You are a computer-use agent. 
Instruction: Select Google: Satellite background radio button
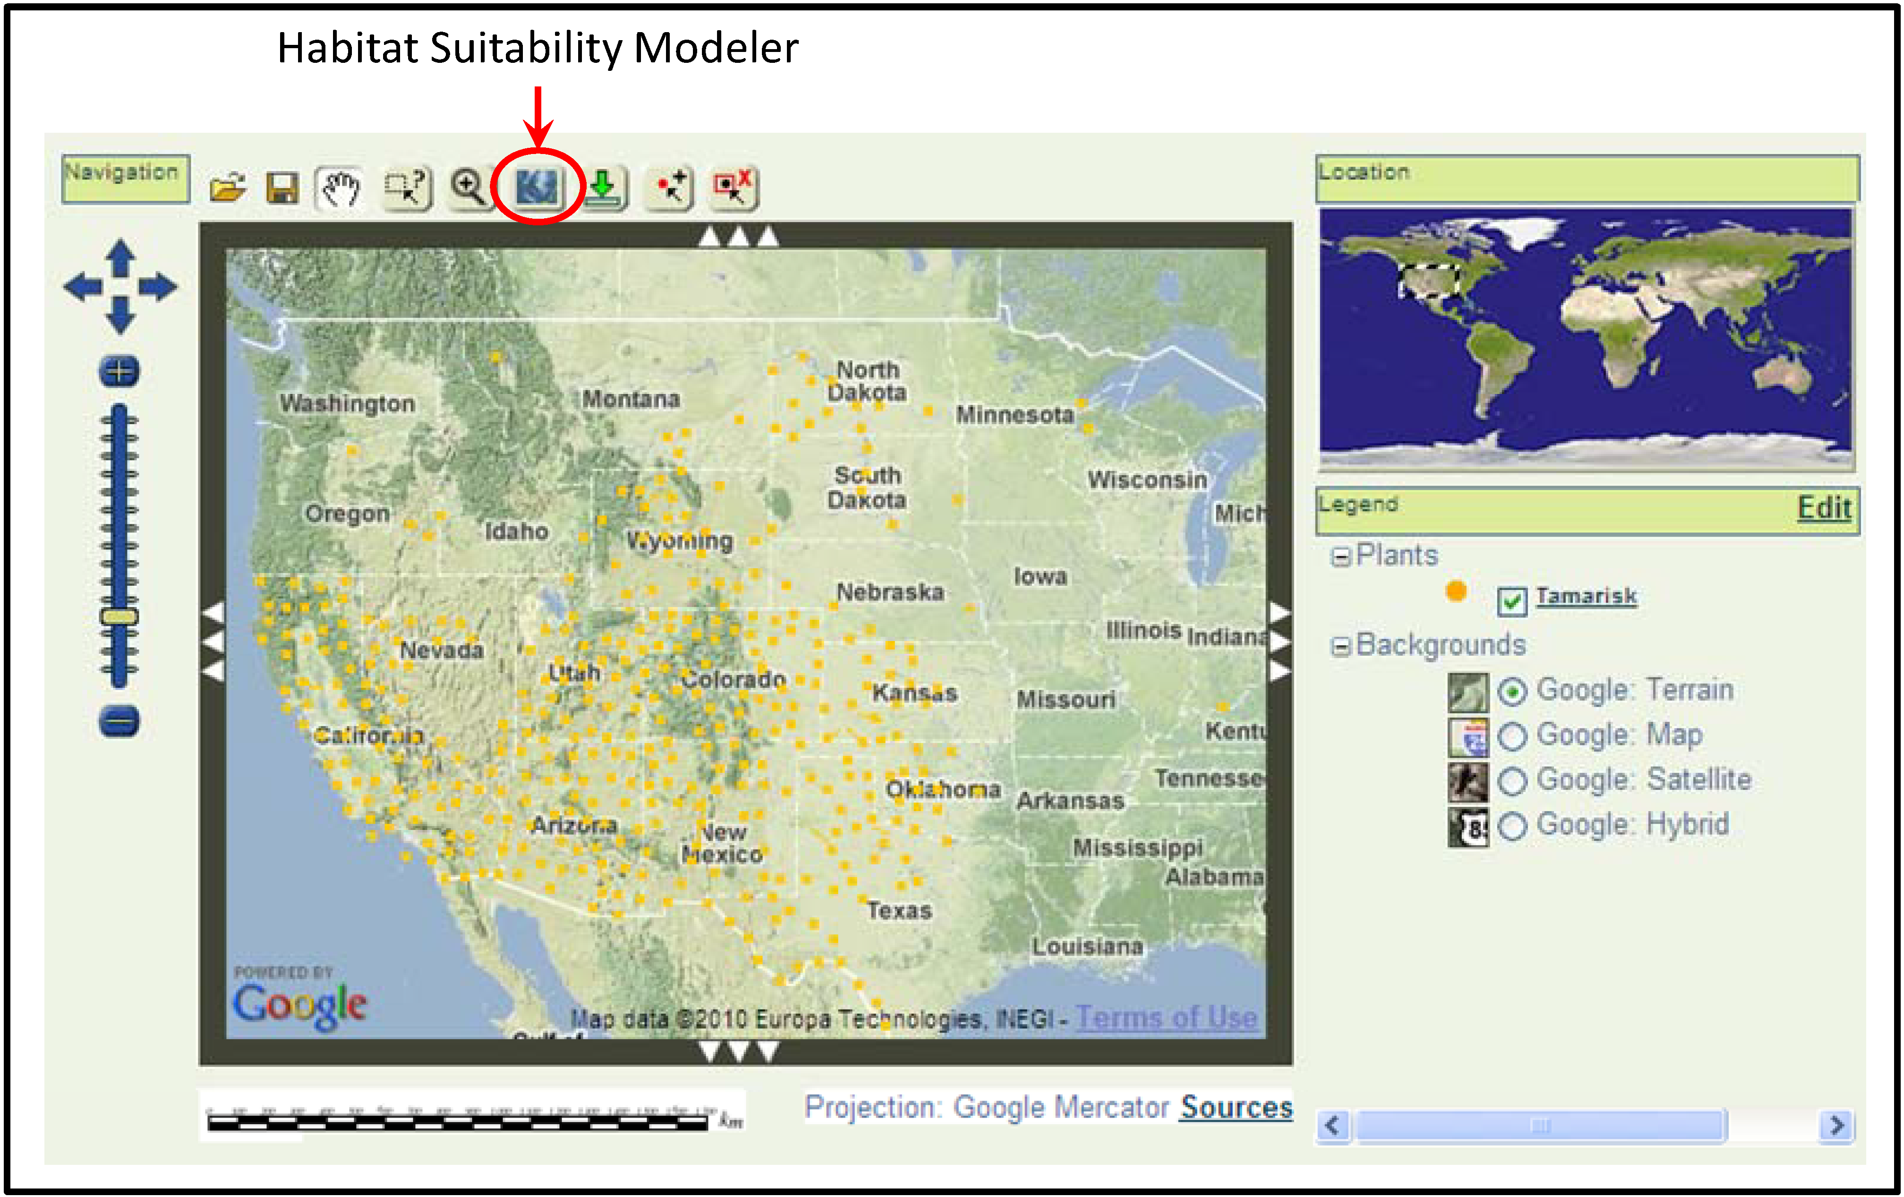click(x=1512, y=781)
